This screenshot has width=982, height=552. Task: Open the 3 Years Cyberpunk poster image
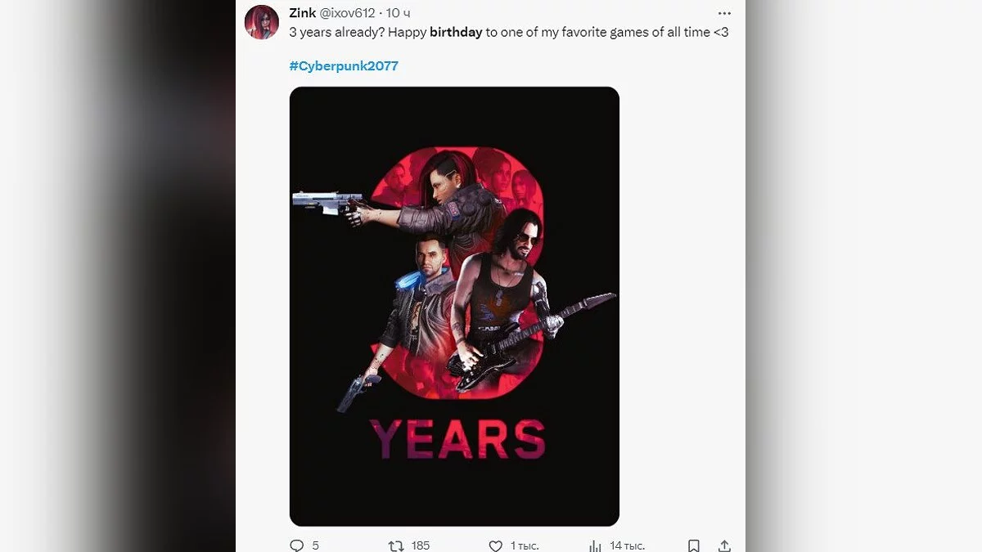[454, 306]
